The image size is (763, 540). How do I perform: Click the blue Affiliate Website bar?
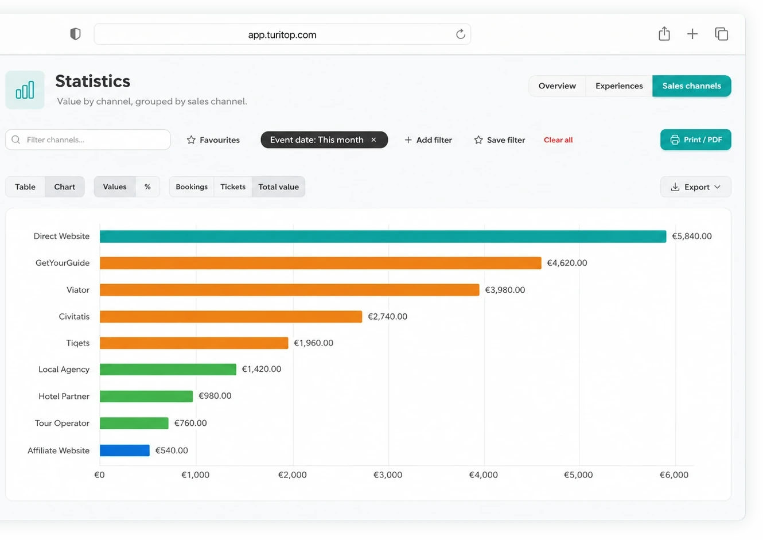pyautogui.click(x=124, y=450)
